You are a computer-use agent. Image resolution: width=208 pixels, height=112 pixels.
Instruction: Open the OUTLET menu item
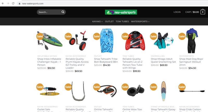[x=109, y=21]
